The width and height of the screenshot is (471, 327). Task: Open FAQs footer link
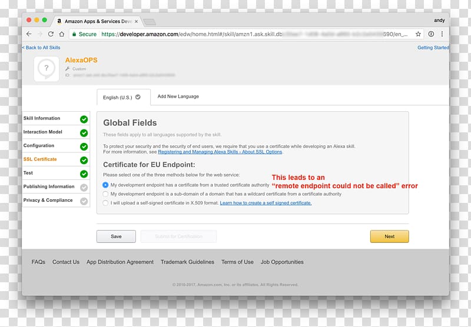click(38, 262)
